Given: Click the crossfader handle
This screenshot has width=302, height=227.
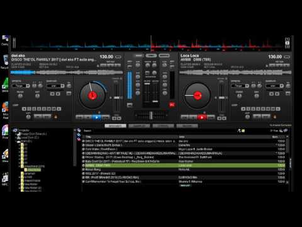Looking at the screenshot, I should 151,115.
